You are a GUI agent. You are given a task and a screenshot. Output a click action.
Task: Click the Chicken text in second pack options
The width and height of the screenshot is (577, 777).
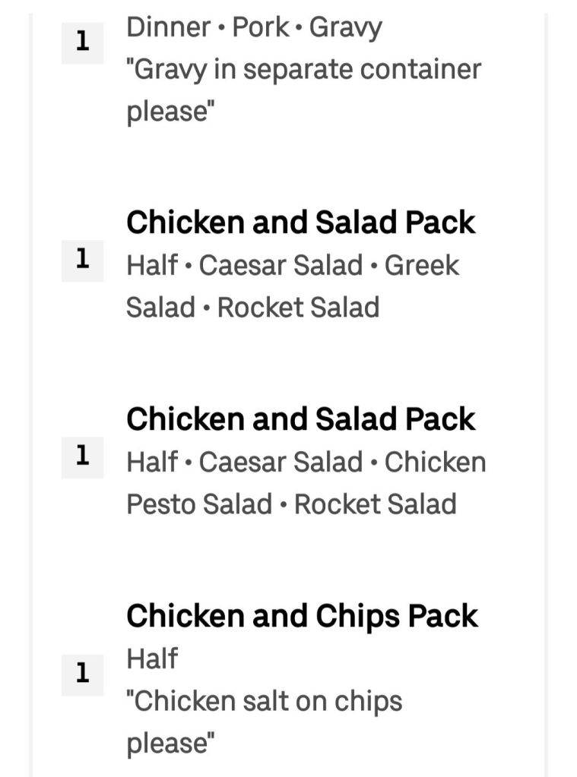pyautogui.click(x=435, y=462)
